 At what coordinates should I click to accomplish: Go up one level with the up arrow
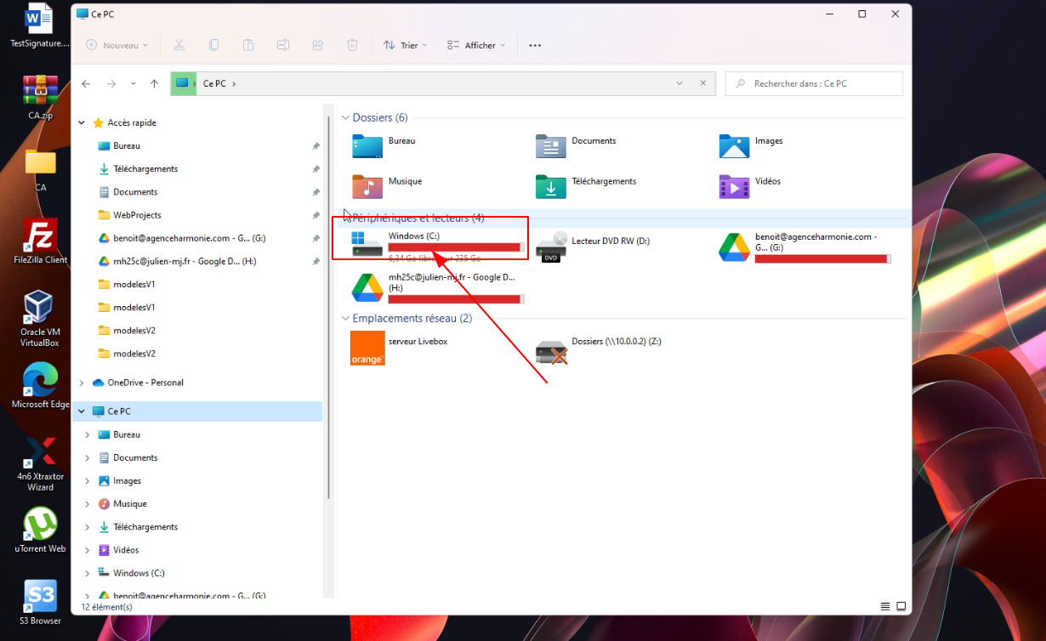pyautogui.click(x=154, y=83)
